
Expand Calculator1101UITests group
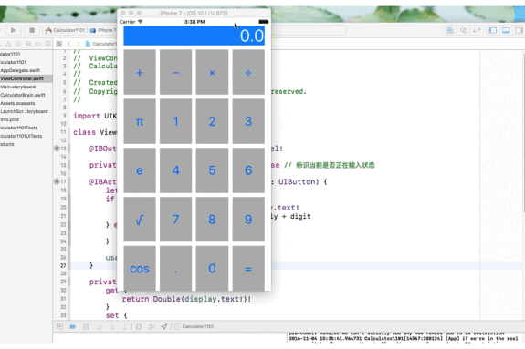[x=21, y=136]
